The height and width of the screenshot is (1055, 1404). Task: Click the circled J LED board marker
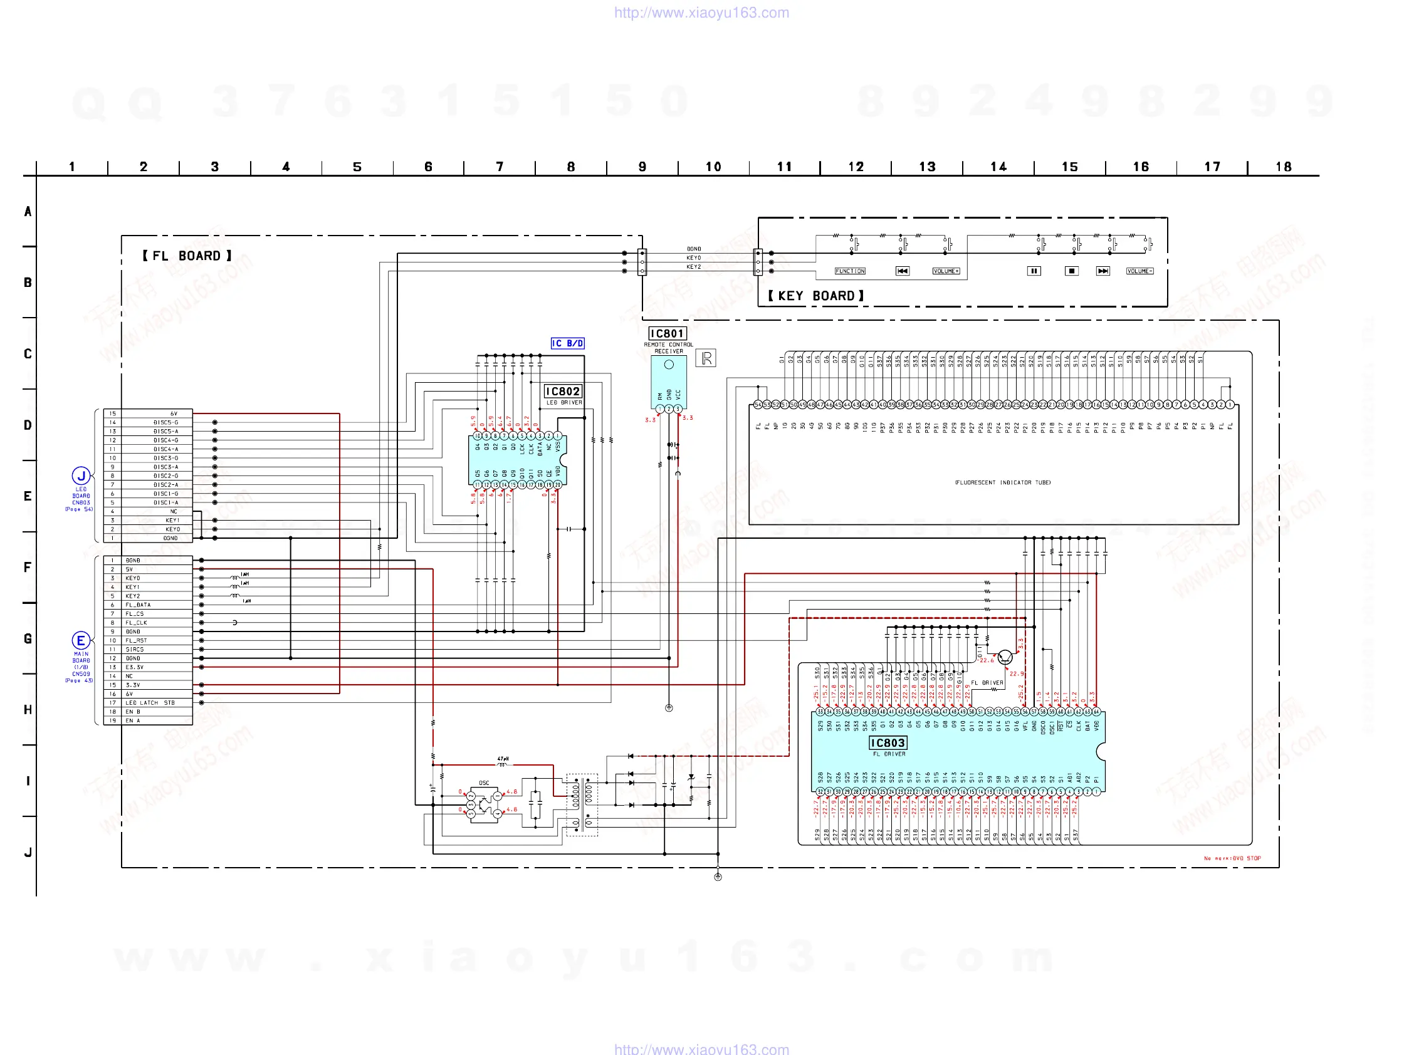pos(81,475)
